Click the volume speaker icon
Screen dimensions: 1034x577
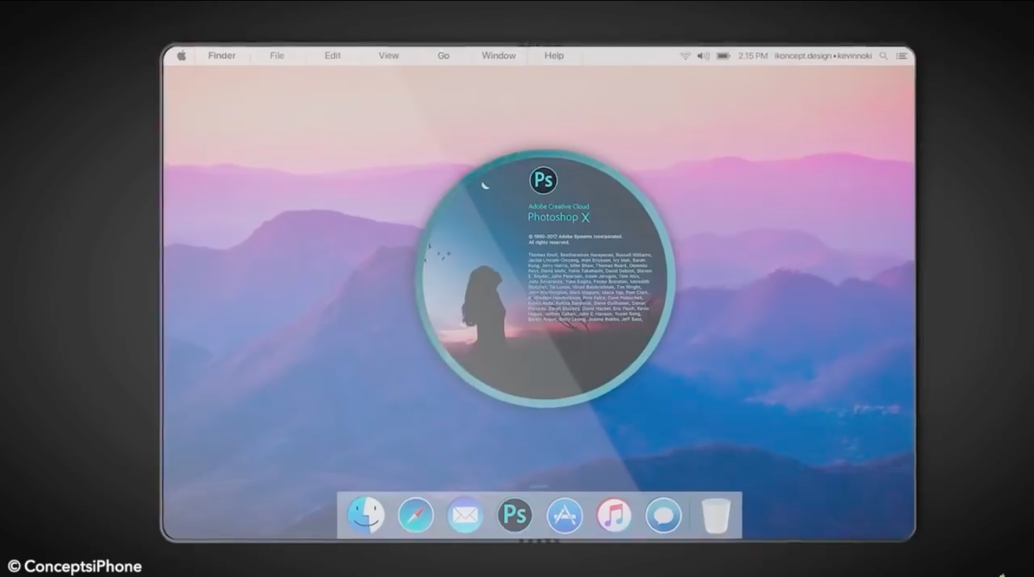pyautogui.click(x=703, y=55)
